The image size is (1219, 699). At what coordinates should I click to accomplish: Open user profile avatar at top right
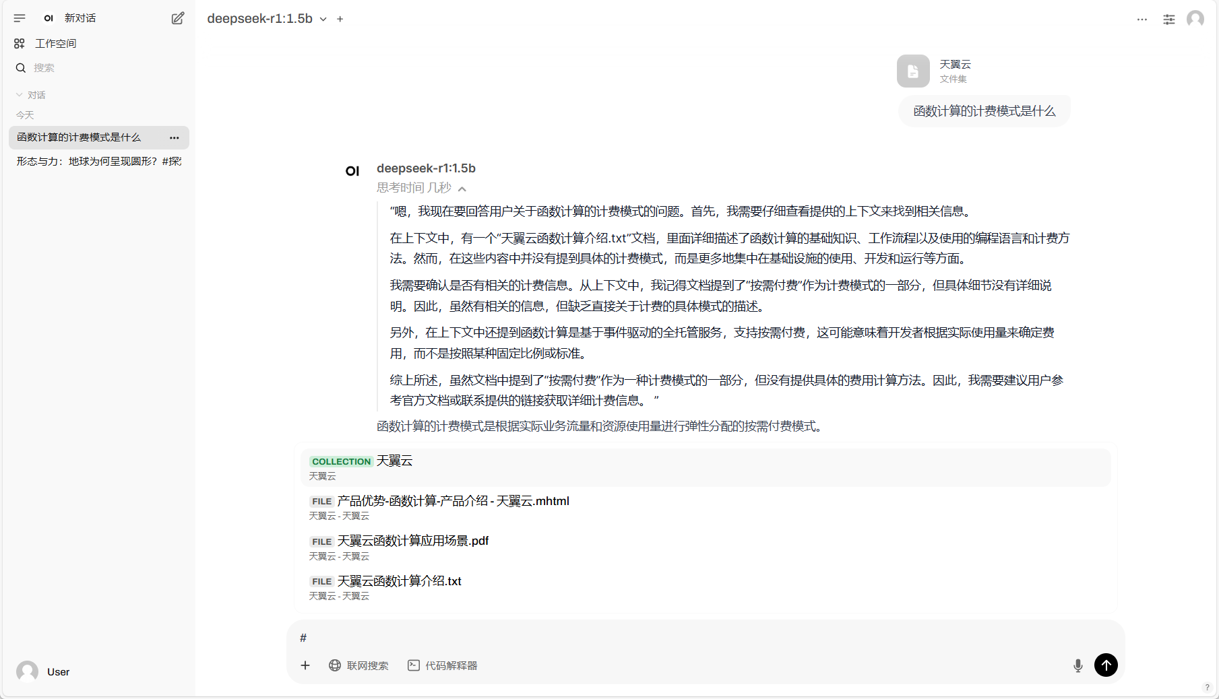click(x=1195, y=19)
